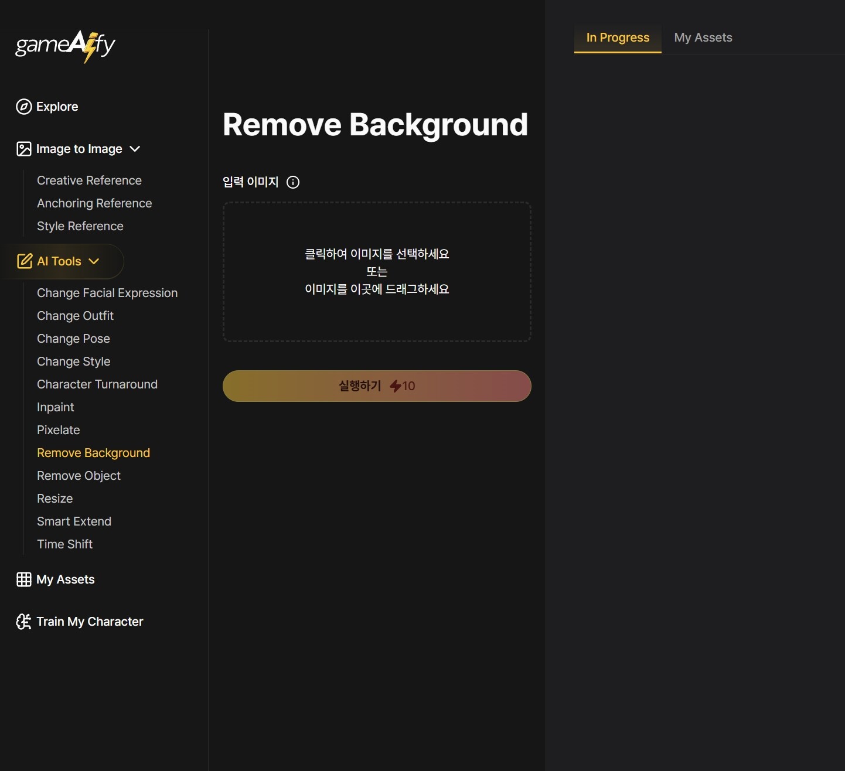Go to Inpaint tool
Screen dimensions: 845x771
click(x=56, y=407)
